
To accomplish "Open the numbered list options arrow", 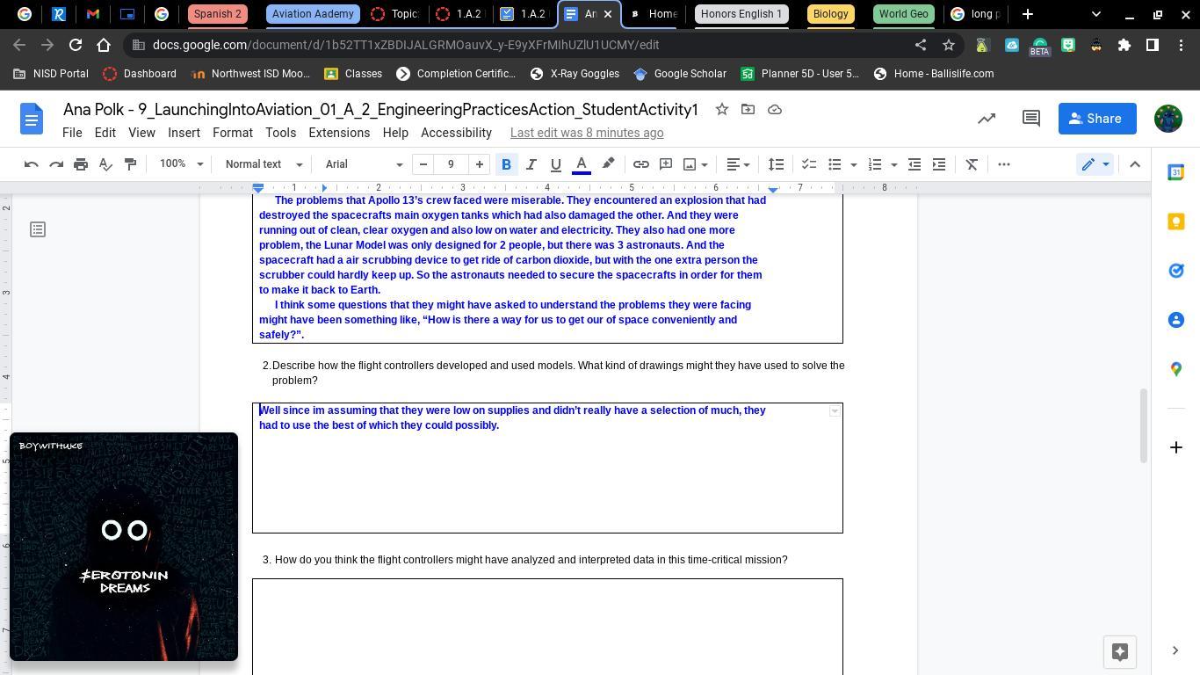I will [893, 164].
